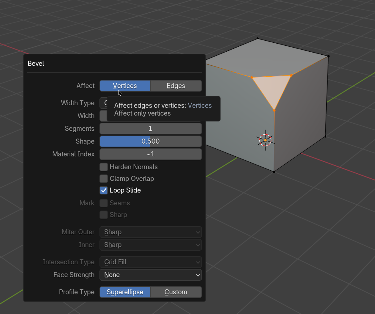Open the Inner miter dropdown
This screenshot has width=375, height=314.
[151, 245]
